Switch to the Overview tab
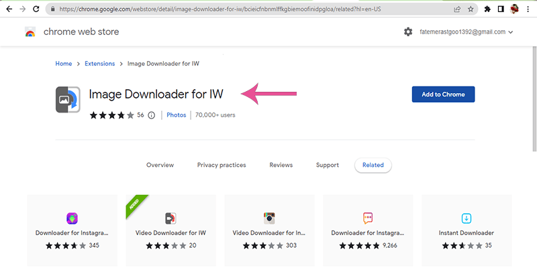 tap(160, 165)
